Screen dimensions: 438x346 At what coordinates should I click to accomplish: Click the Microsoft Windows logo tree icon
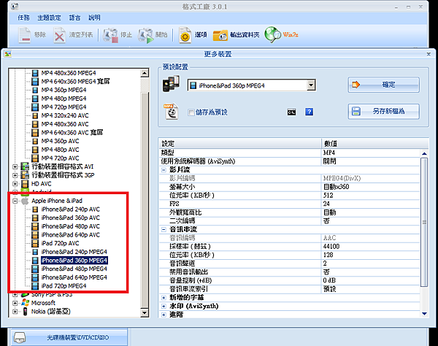[25, 303]
